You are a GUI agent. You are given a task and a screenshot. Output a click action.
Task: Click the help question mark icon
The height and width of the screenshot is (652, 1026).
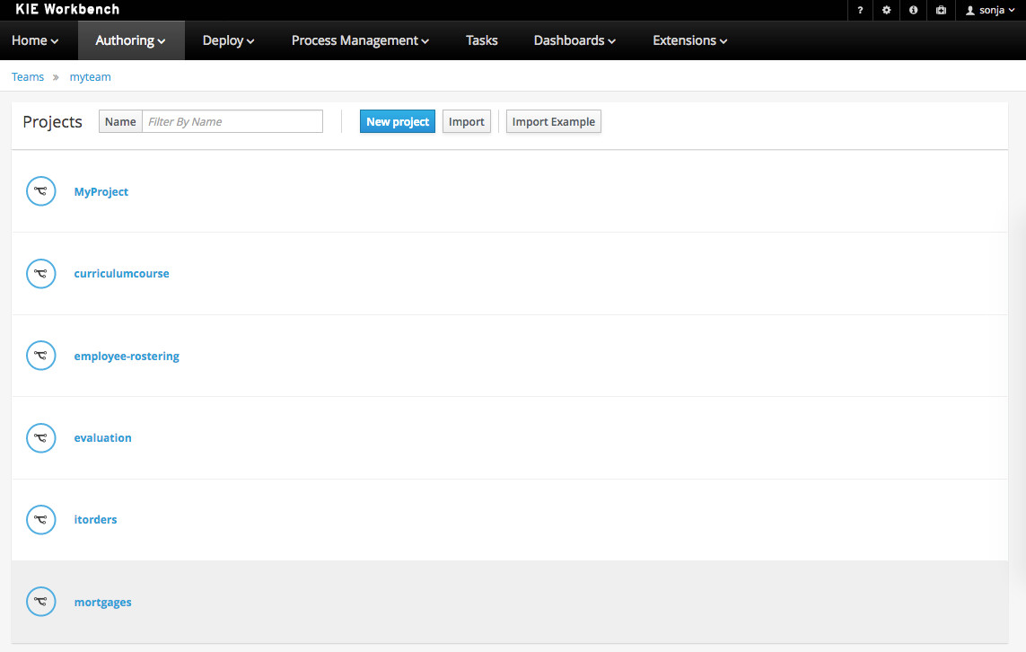(x=860, y=10)
